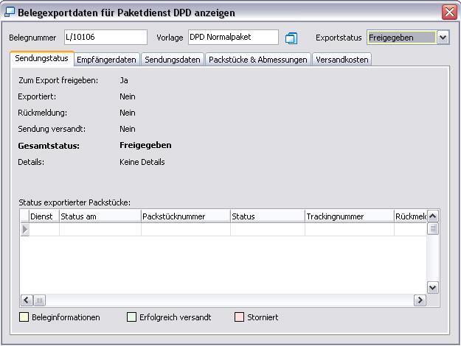
Task: Select the Packstücke & Abmessungen tab
Action: [x=257, y=60]
